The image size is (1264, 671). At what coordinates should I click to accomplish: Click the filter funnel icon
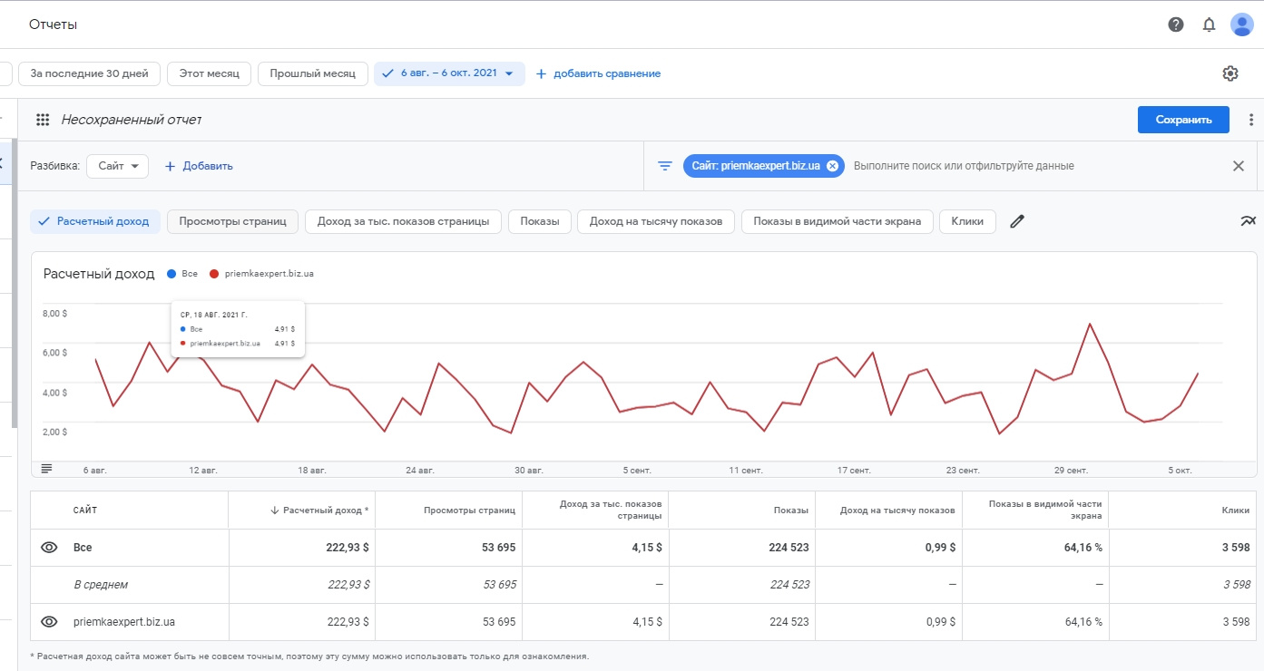point(665,166)
